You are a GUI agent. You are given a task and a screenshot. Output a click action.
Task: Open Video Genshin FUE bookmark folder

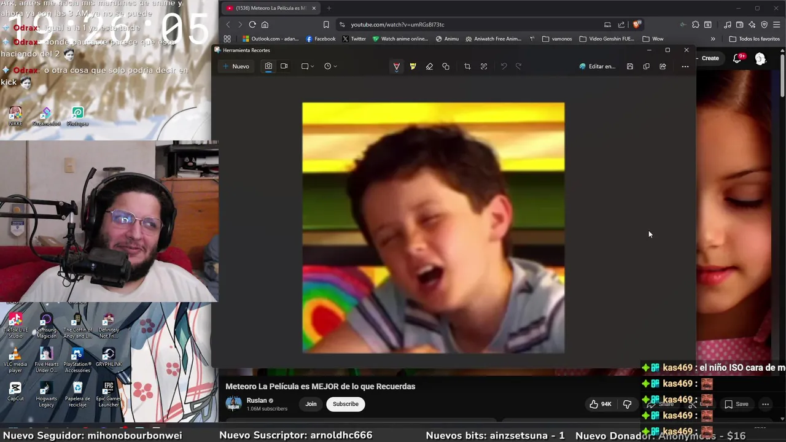[x=607, y=39]
